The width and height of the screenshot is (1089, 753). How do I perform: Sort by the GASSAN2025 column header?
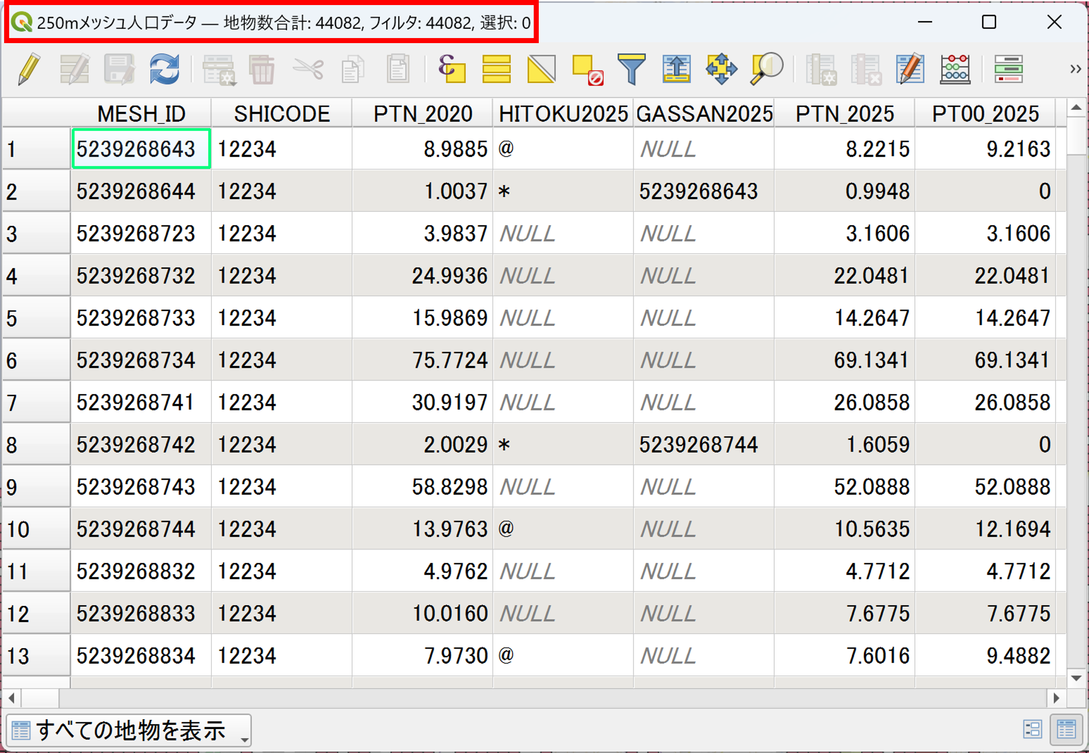coord(704,114)
